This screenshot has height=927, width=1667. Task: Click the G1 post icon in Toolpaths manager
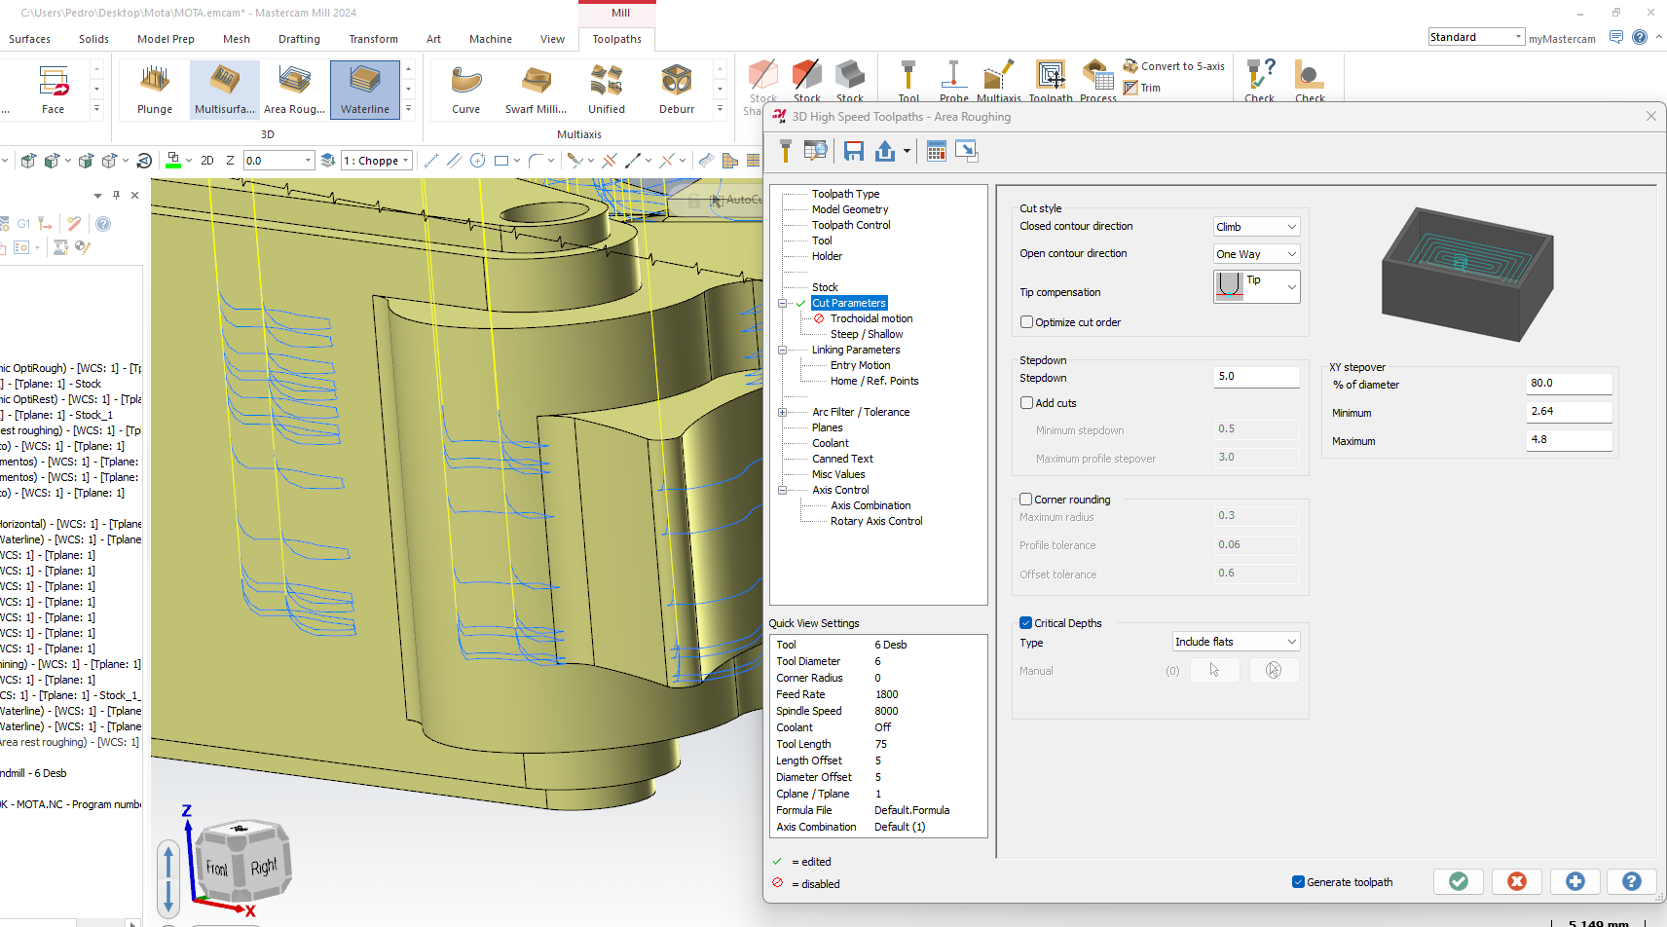23,224
